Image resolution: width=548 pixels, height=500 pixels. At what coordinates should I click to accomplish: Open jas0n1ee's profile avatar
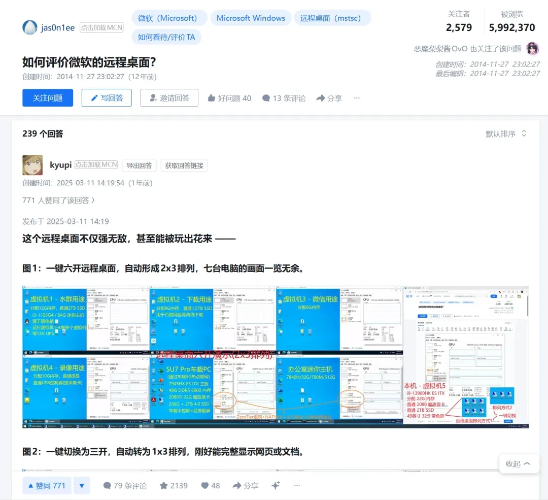30,27
